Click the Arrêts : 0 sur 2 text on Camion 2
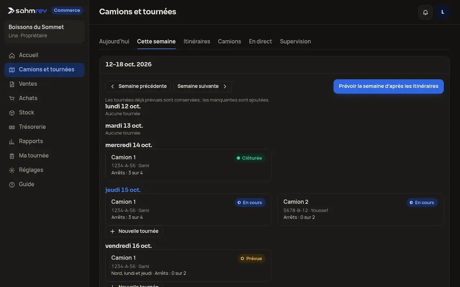The height and width of the screenshot is (287, 460). coord(299,217)
